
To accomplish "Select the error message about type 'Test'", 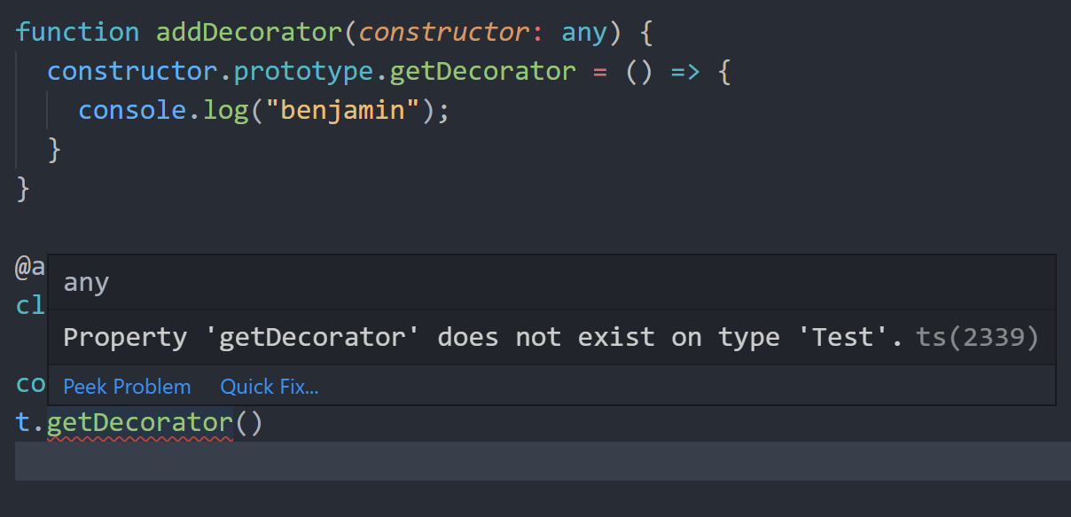I will pyautogui.click(x=483, y=338).
